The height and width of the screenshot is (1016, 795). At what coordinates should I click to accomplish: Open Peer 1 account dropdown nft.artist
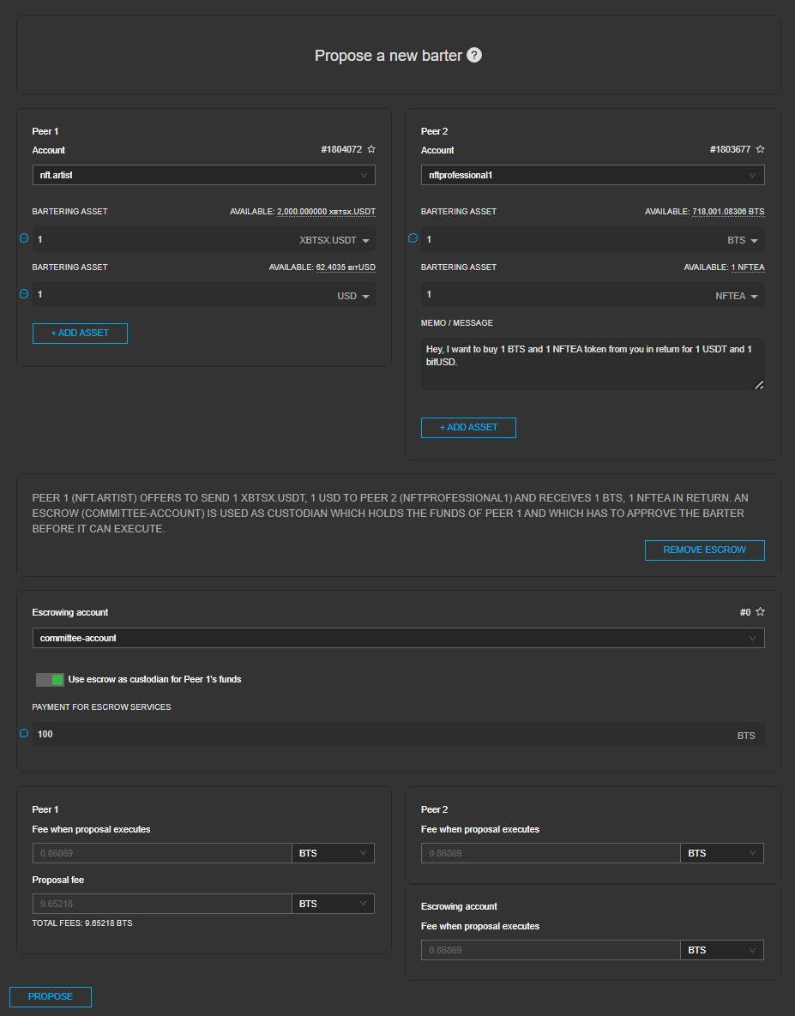click(204, 175)
